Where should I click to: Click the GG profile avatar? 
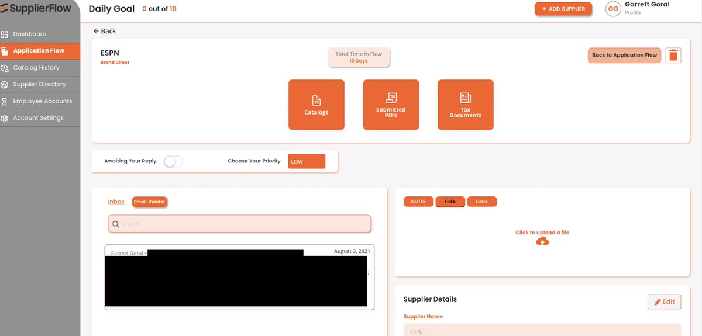[x=613, y=9]
